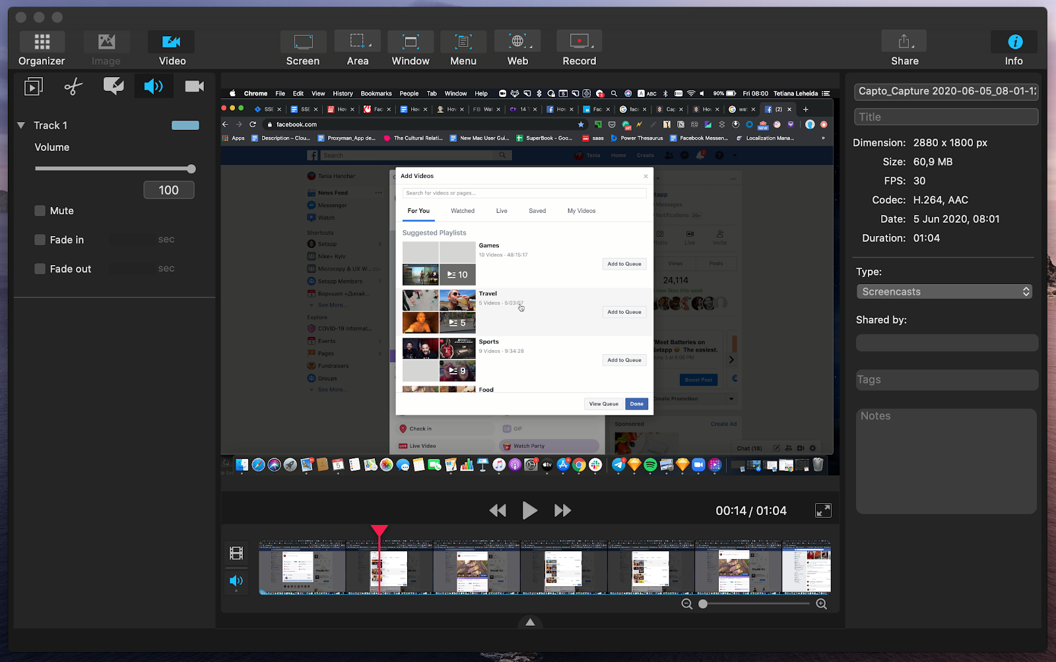
Task: Open the Screencasts type dropdown
Action: pyautogui.click(x=945, y=291)
